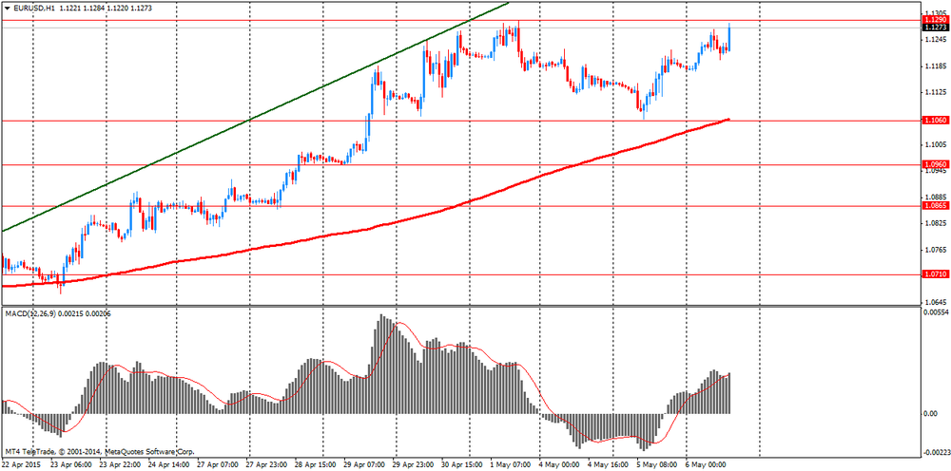Click the 1.0645 price axis value
Image resolution: width=951 pixels, height=471 pixels.
(935, 301)
